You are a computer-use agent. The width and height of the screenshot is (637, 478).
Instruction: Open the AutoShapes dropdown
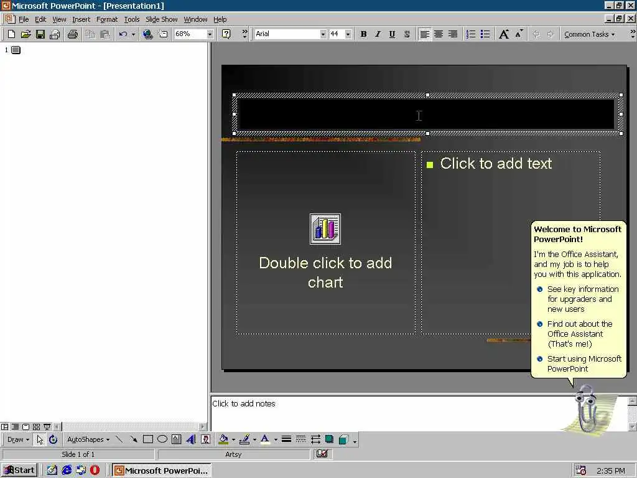pyautogui.click(x=88, y=439)
